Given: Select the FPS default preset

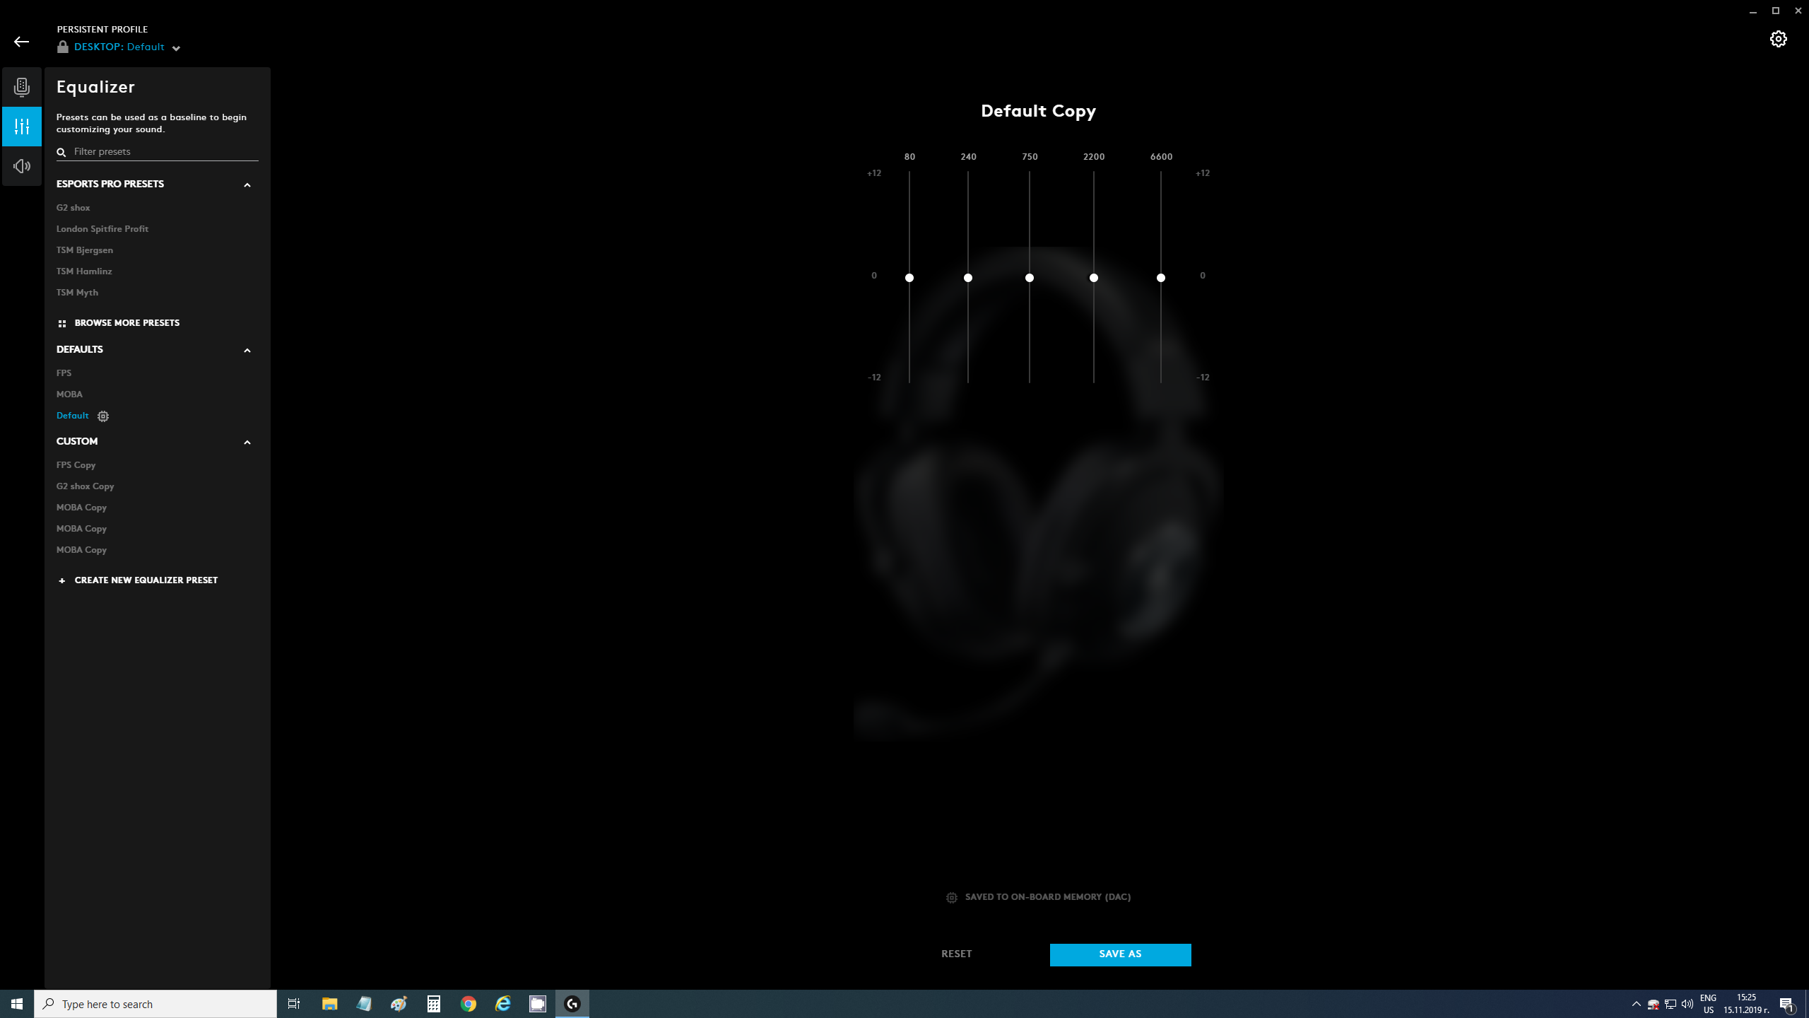Looking at the screenshot, I should pos(64,373).
